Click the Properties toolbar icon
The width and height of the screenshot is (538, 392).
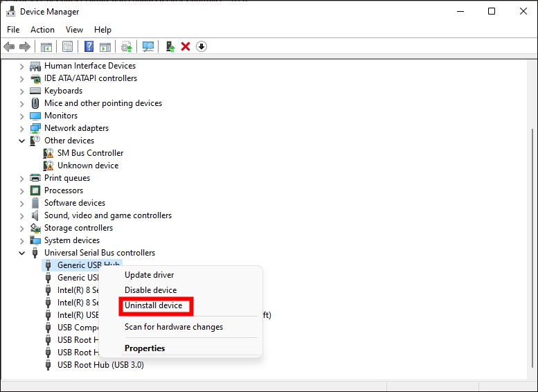(67, 46)
